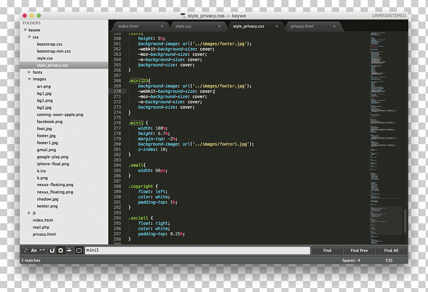
Task: Open twitter.png in sidebar
Action: coord(47,207)
